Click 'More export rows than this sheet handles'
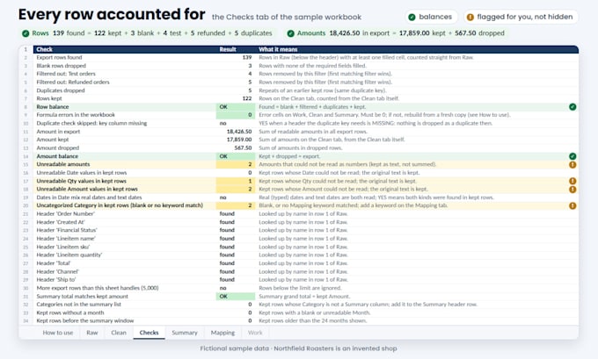This screenshot has width=598, height=359. 125,288
